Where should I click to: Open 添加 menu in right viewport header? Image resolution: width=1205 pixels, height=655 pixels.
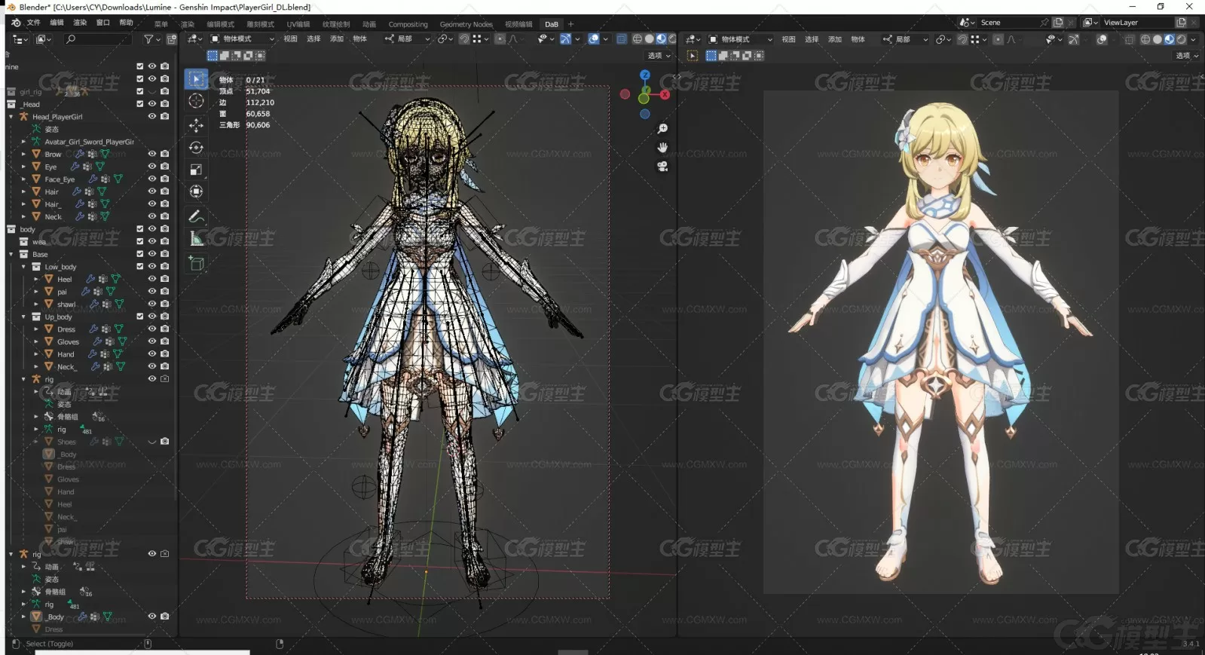pyautogui.click(x=835, y=39)
